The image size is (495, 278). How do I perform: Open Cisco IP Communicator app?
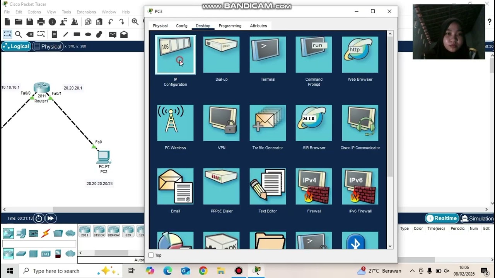click(360, 123)
